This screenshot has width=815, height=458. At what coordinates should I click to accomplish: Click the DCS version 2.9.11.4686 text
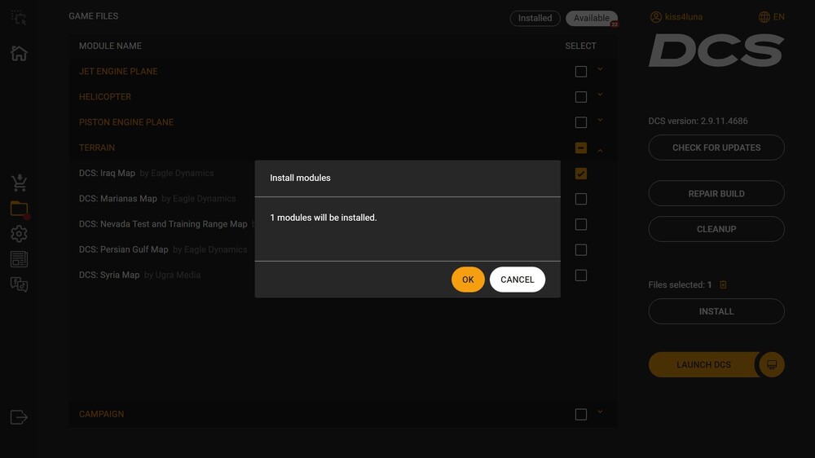click(698, 121)
